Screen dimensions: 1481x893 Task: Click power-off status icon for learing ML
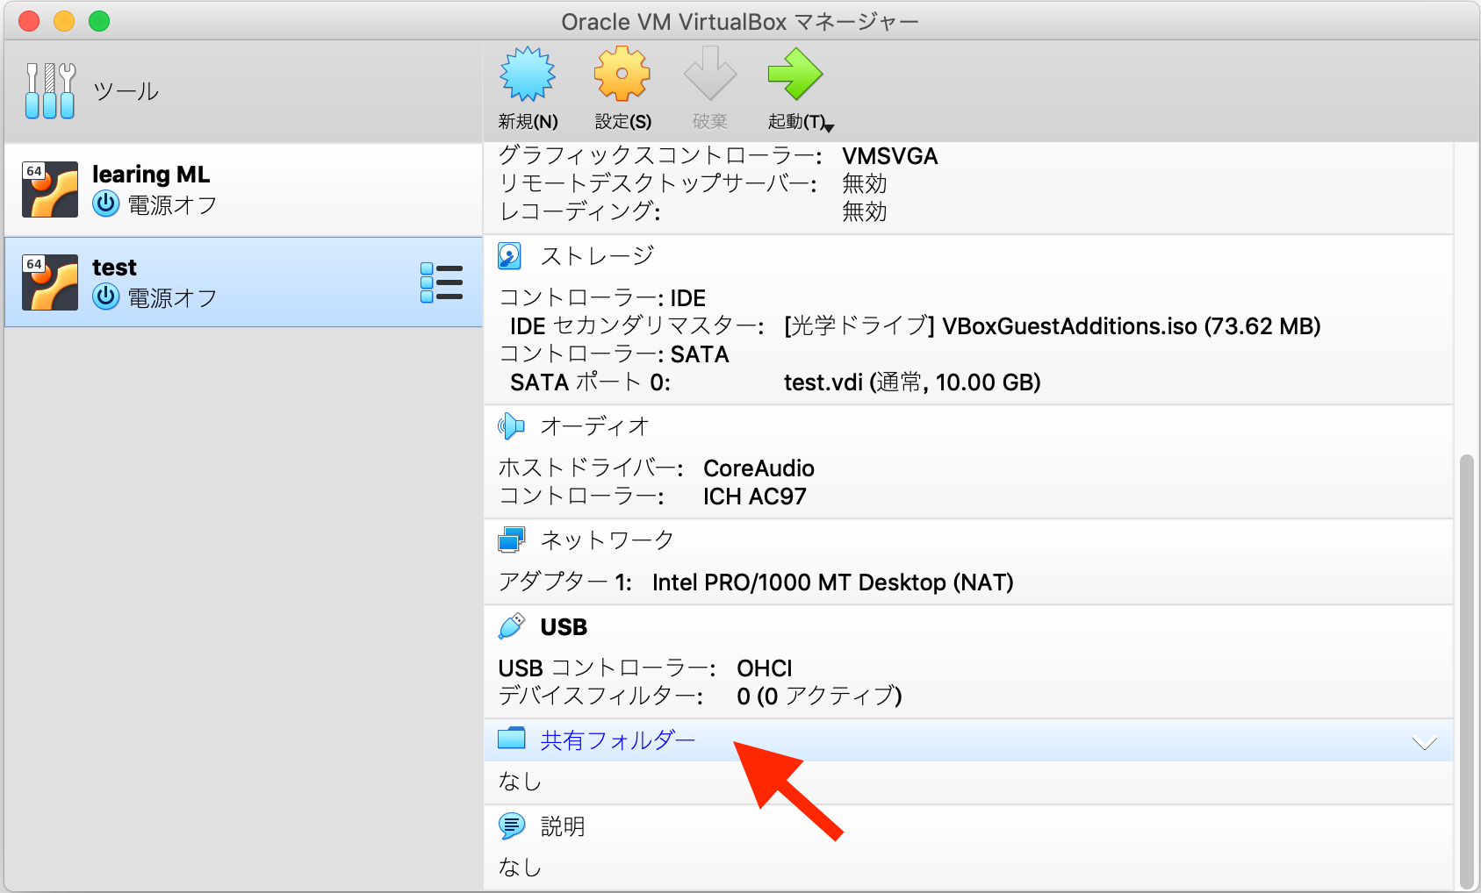coord(105,204)
